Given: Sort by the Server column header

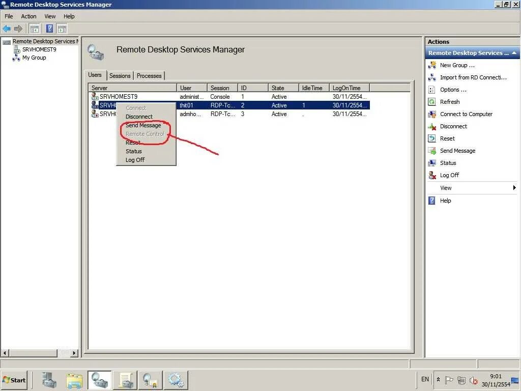Looking at the screenshot, I should coord(133,88).
